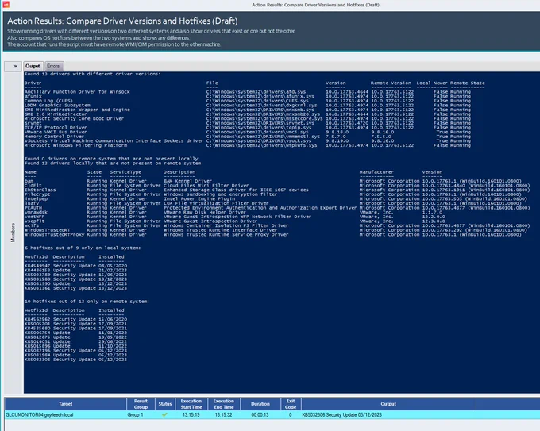Open the Errors tab
This screenshot has width=540, height=431.
pos(53,66)
